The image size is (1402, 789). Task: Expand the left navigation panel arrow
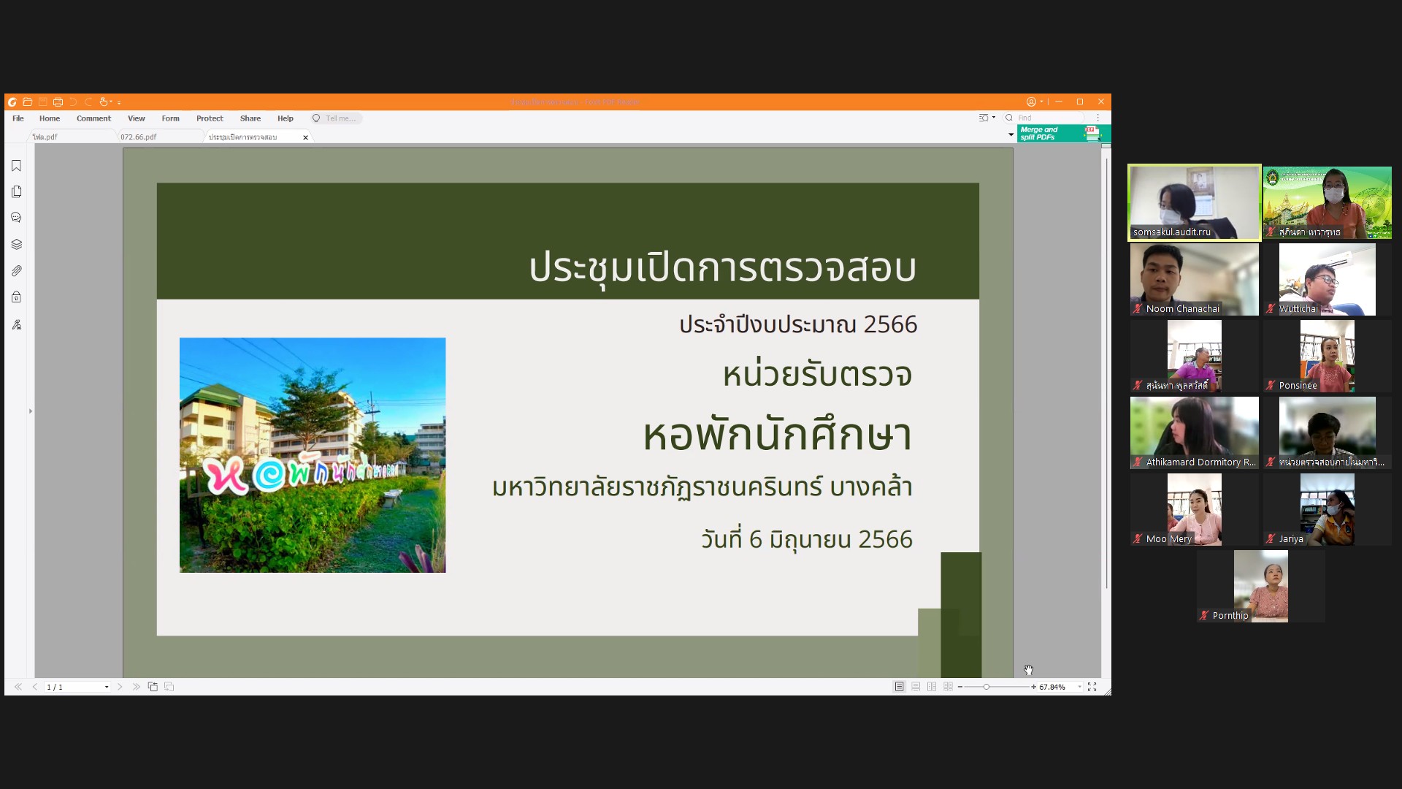(31, 411)
